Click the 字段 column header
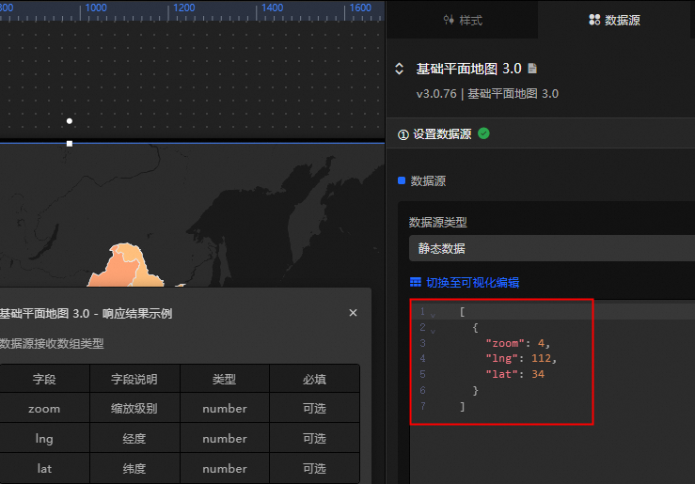 tap(44, 379)
